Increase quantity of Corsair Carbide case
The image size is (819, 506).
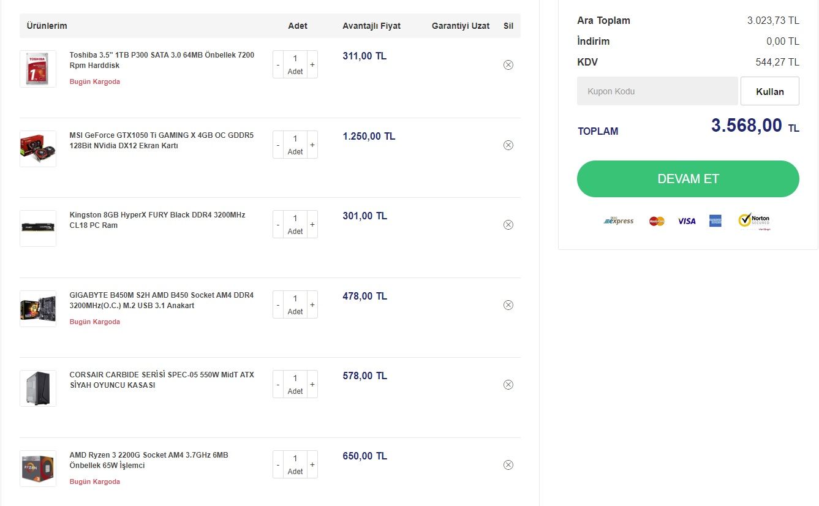point(312,384)
